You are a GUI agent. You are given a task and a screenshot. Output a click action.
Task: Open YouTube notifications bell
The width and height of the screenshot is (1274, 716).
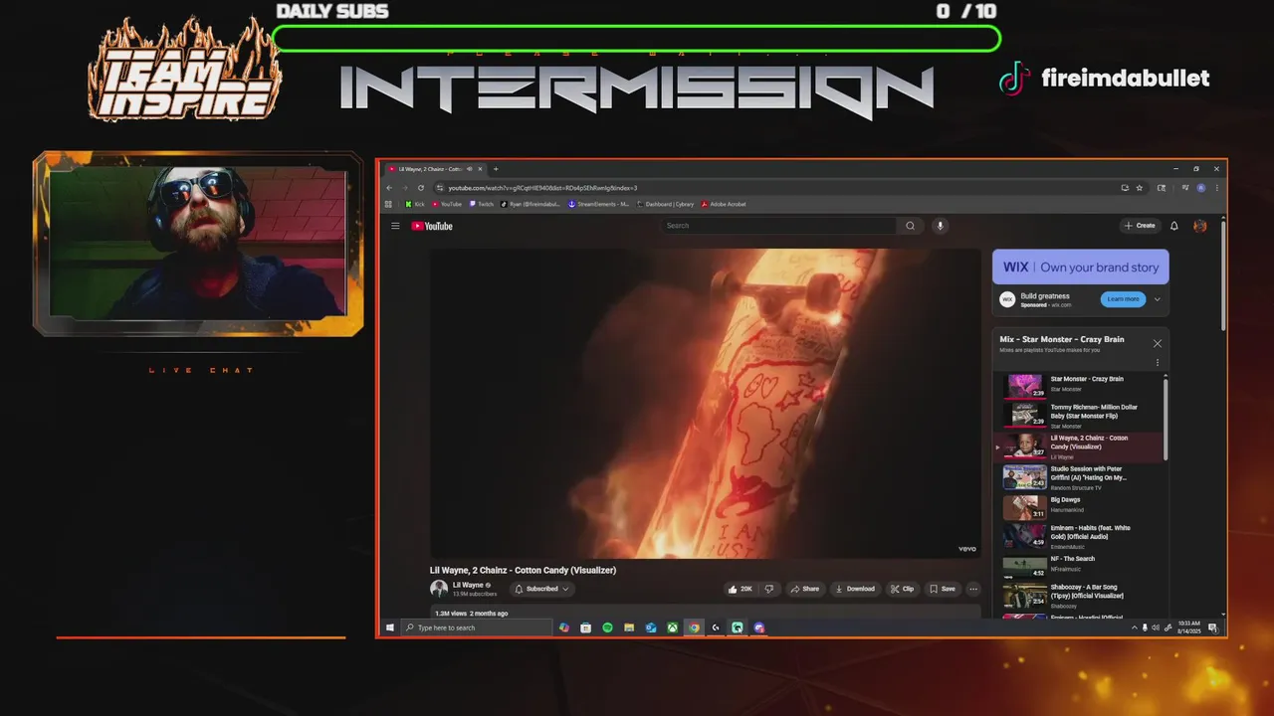coord(1174,226)
